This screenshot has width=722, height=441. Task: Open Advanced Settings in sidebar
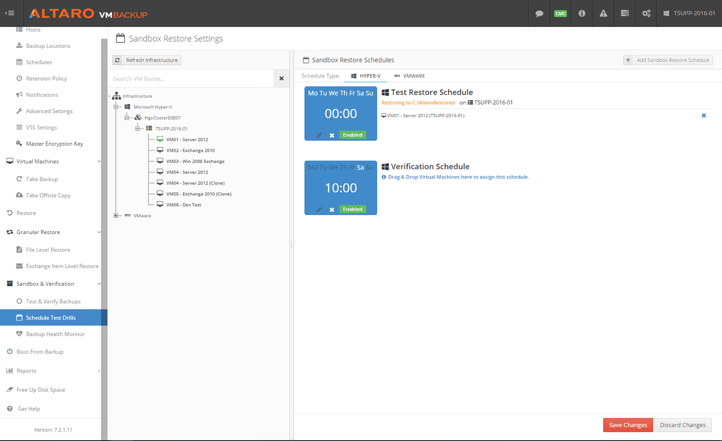click(50, 111)
